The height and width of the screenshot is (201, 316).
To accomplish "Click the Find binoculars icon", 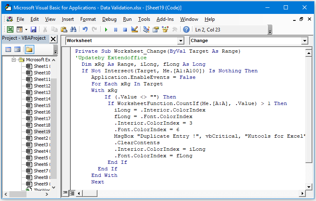I will tap(73, 29).
